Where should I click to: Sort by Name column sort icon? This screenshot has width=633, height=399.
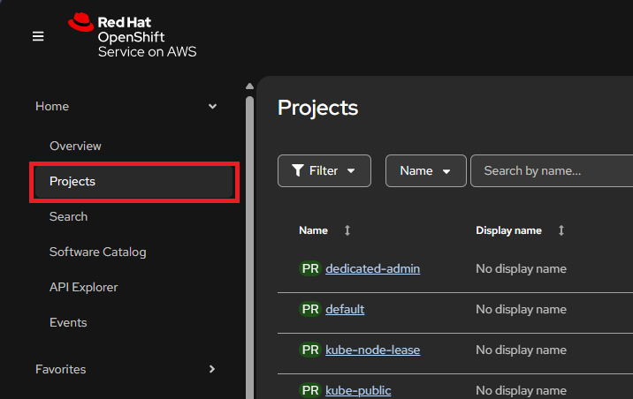pyautogui.click(x=347, y=230)
